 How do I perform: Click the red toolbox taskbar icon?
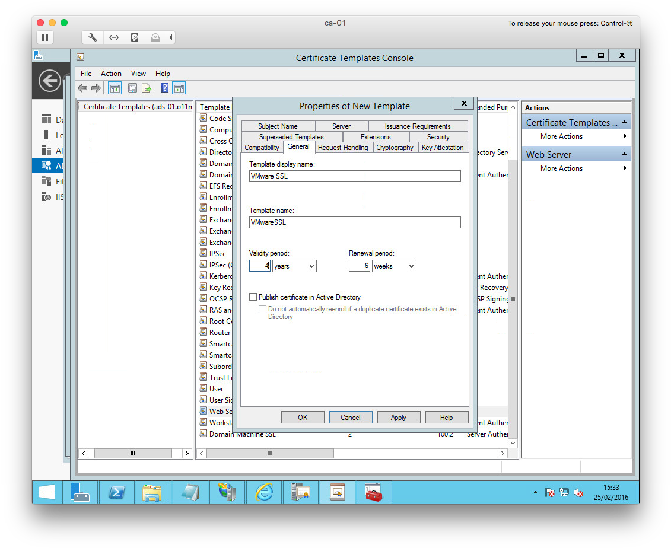pos(373,492)
